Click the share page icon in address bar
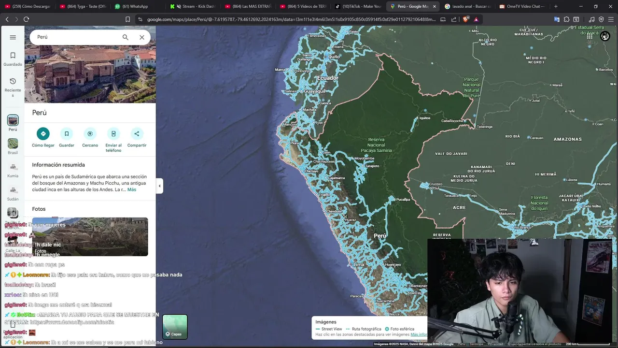This screenshot has height=348, width=618. (454, 19)
